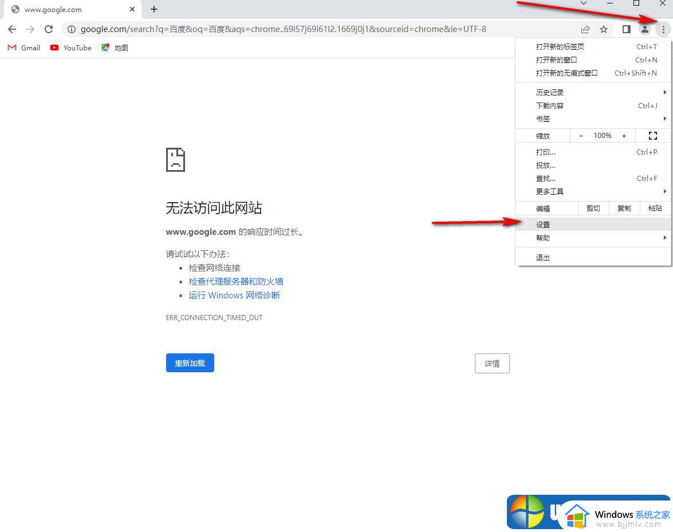Click the 详情 button
This screenshot has width=673, height=532.
pos(492,364)
